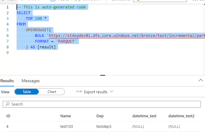The image size is (205, 135).
Task: Switch results view to Chart
Action: pos(52,92)
